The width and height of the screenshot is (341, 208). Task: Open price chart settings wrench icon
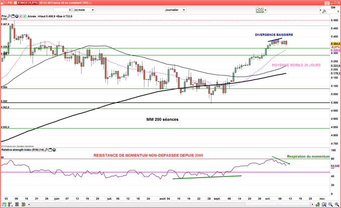tap(9, 16)
